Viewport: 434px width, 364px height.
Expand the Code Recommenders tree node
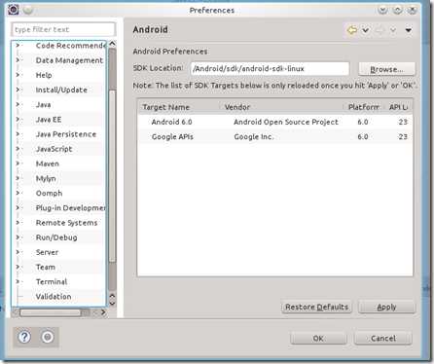click(x=18, y=46)
